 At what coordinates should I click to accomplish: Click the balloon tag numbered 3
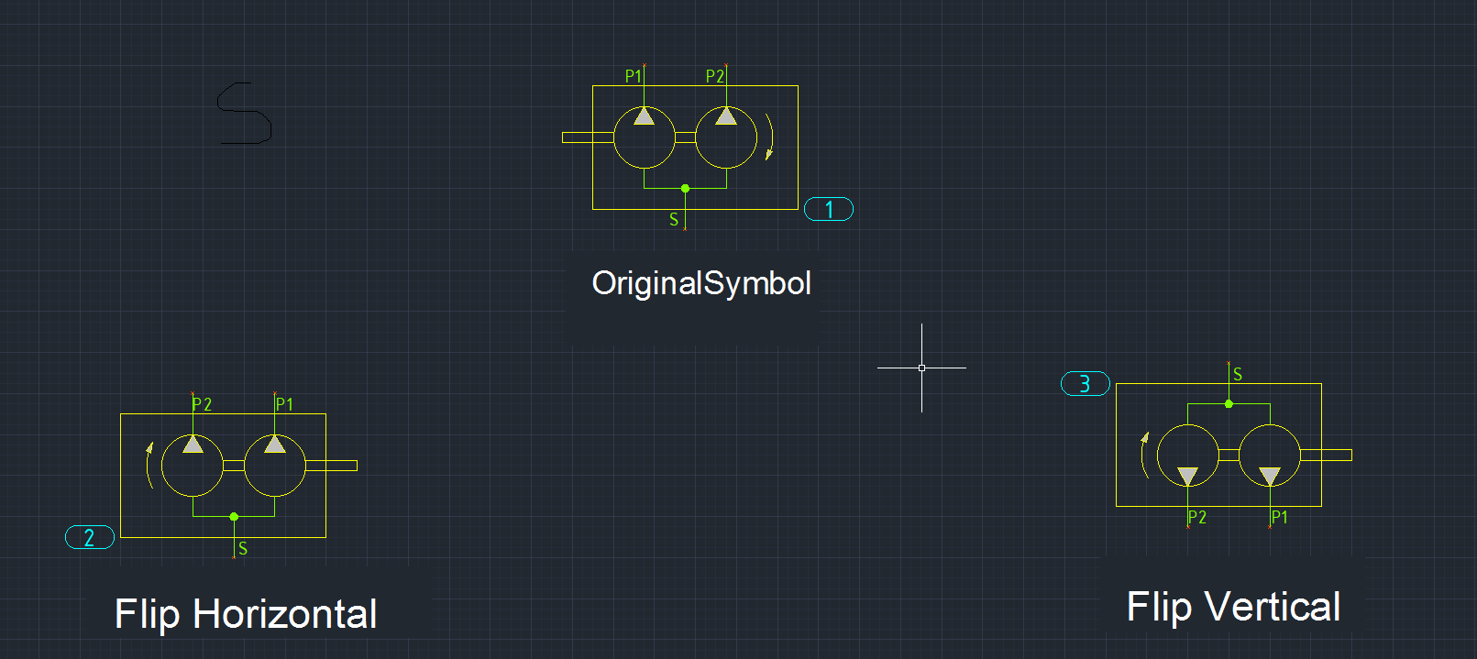point(1085,383)
